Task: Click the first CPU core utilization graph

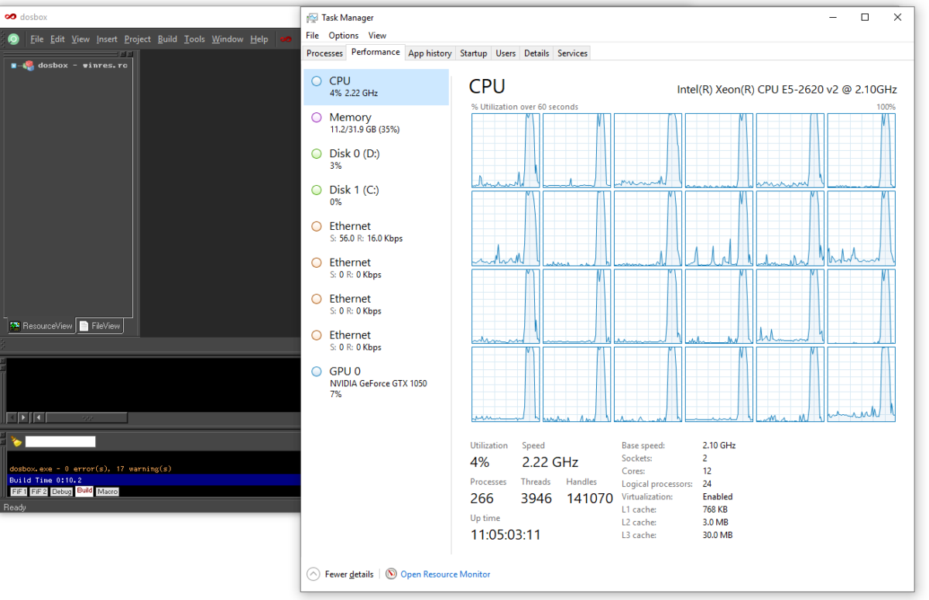Action: tap(506, 150)
